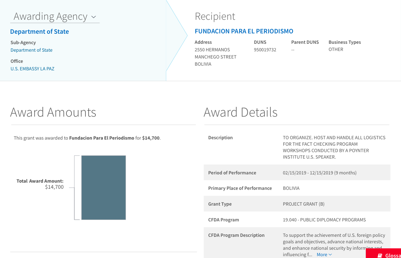Viewport: 401px width, 258px height.
Task: Open the Sub-Agency Department of State link
Action: (32, 50)
